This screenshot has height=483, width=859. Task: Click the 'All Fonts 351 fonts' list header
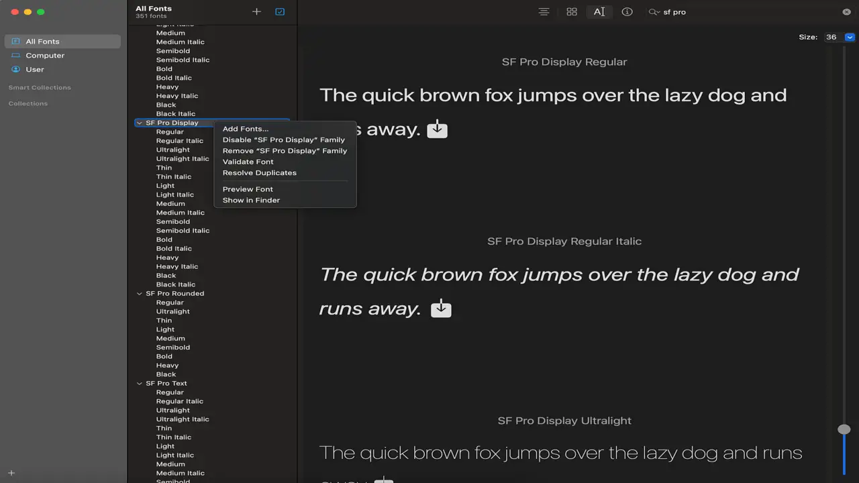[154, 12]
